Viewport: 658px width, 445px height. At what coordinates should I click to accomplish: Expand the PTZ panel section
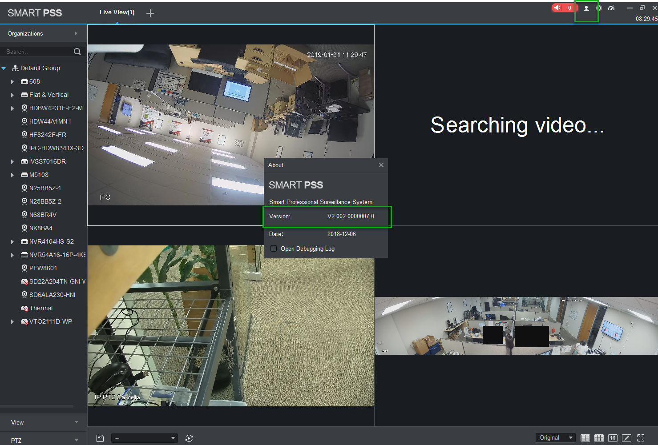coord(43,440)
